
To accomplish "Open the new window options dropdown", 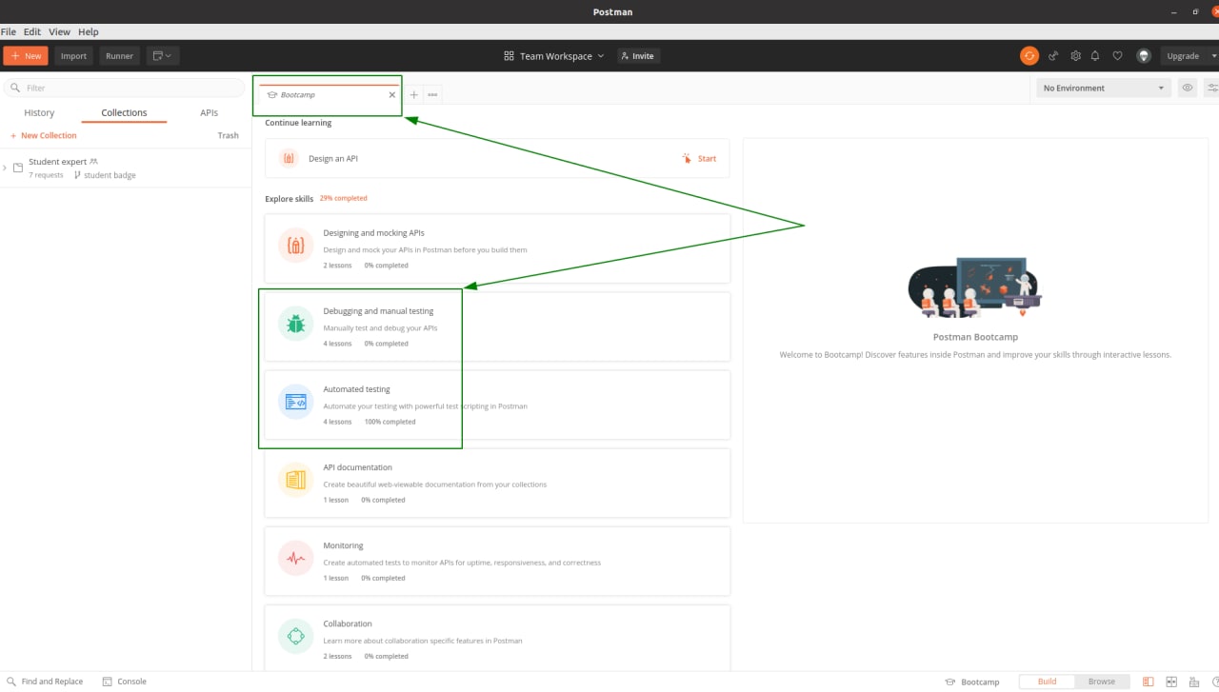I will pyautogui.click(x=162, y=56).
